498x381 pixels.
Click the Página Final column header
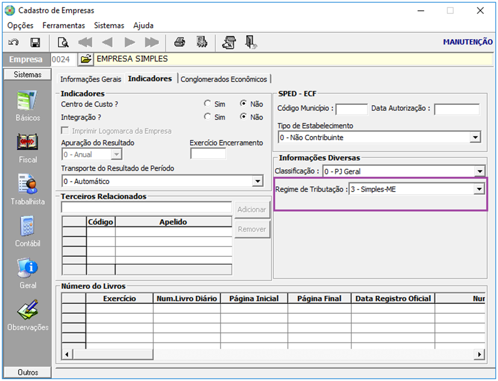point(319,299)
